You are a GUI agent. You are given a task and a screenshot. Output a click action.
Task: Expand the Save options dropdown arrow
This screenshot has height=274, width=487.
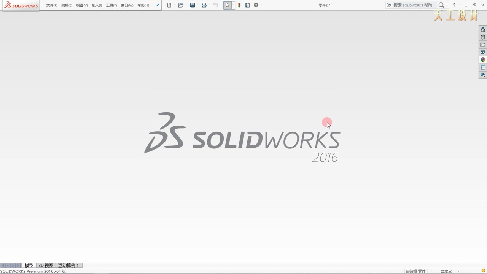198,5
